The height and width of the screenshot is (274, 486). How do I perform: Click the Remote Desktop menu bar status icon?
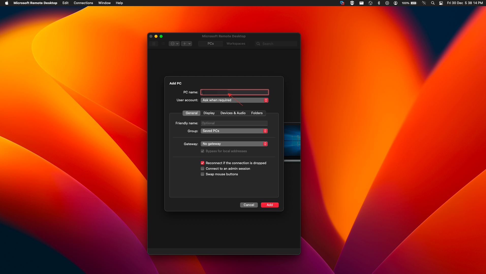point(342,3)
